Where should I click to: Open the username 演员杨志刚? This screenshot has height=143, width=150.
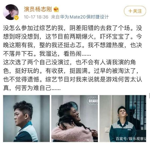pos(38,9)
